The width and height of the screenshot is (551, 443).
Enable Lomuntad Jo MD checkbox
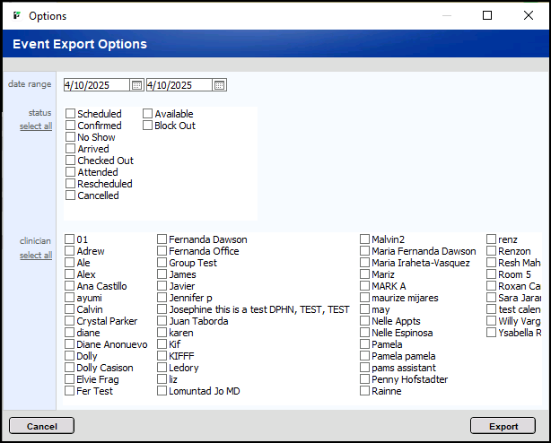162,392
